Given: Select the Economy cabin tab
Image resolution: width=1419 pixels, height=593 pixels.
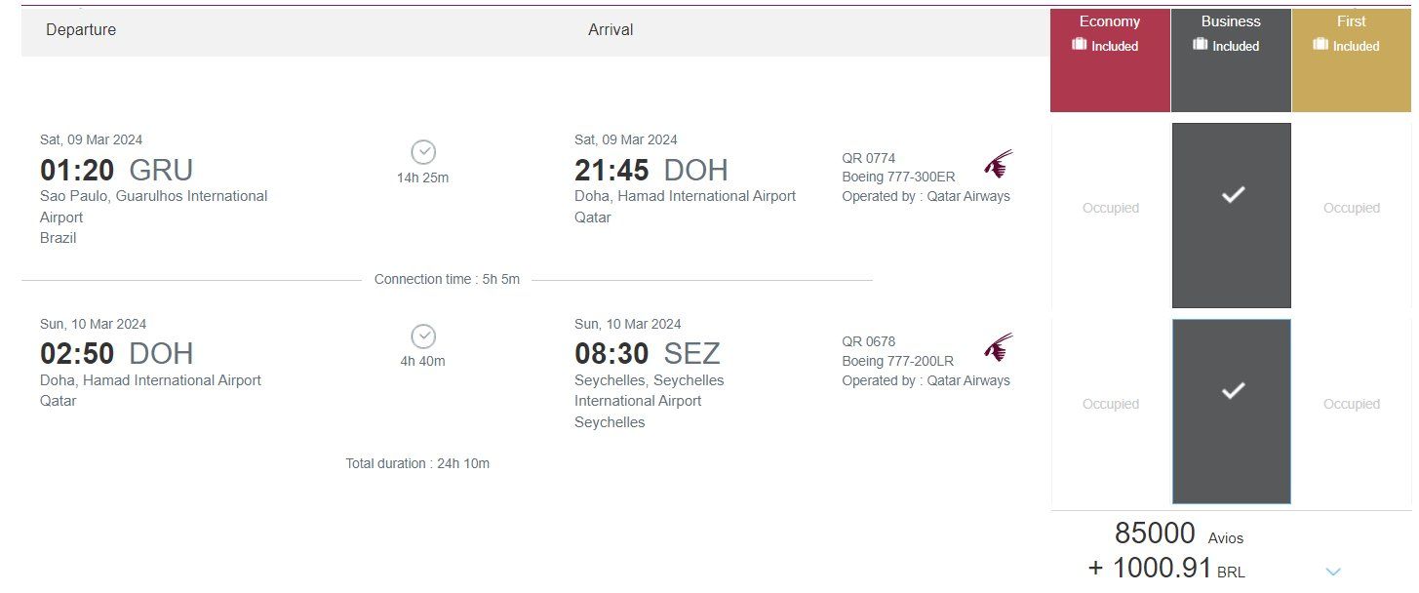Looking at the screenshot, I should pyautogui.click(x=1110, y=60).
